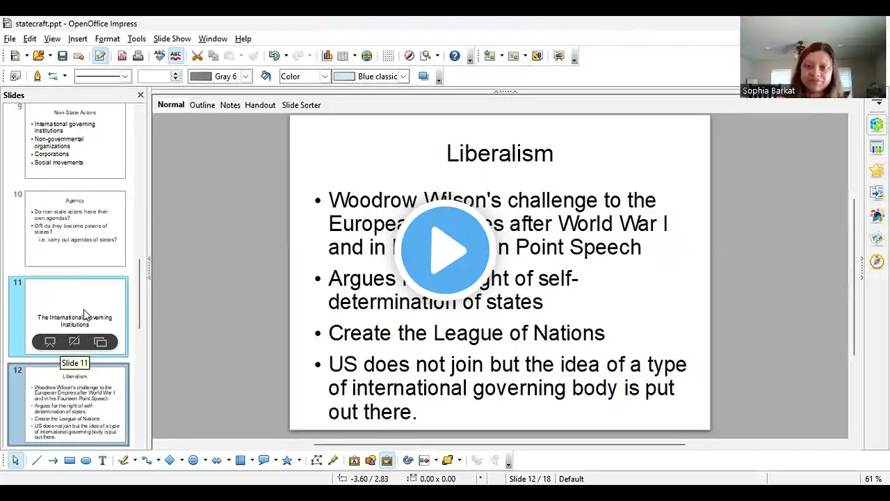Click the line width stepper arrows
The image size is (890, 501).
click(x=175, y=77)
